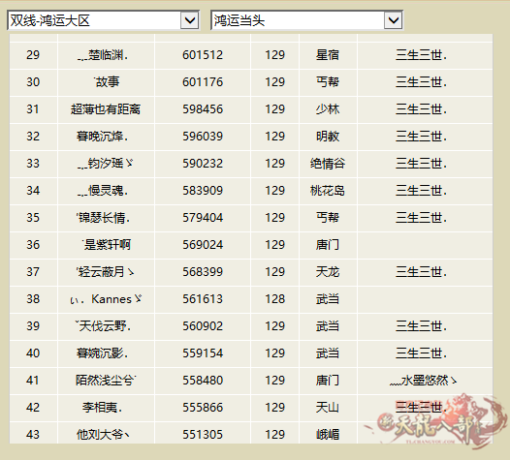Click score value 596039

pos(203,137)
